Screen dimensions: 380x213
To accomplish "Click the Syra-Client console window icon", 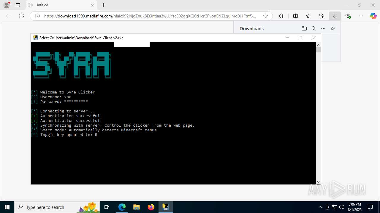I will [36, 38].
